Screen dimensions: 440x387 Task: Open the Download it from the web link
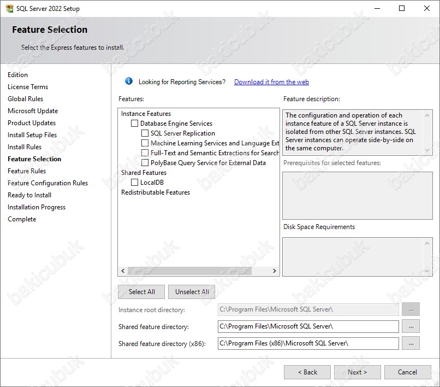point(271,82)
